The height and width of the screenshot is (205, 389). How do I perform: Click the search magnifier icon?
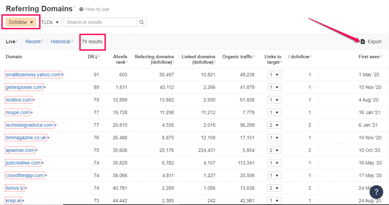point(141,22)
